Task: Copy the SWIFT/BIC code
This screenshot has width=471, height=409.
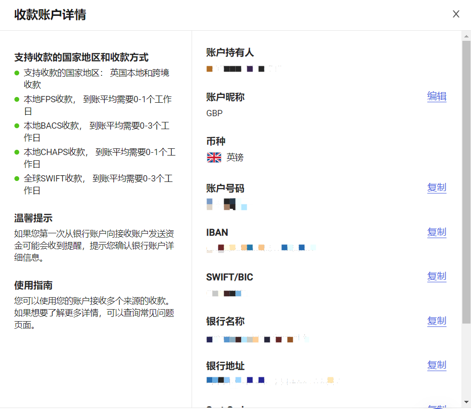Action: [x=436, y=277]
